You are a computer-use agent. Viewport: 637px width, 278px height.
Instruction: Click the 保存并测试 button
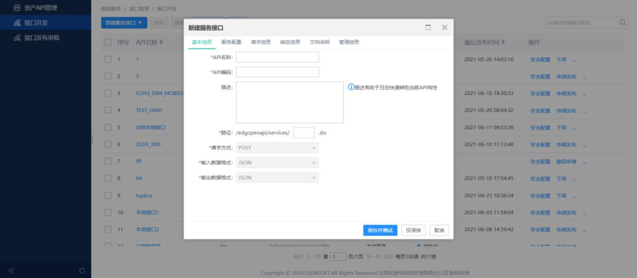380,230
